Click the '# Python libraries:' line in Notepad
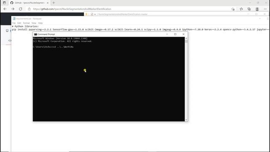 point(25,26)
